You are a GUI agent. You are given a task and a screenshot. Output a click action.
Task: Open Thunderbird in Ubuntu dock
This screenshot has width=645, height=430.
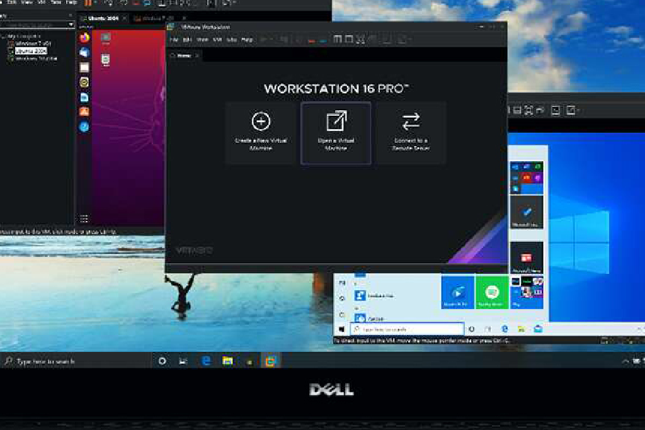point(84,53)
